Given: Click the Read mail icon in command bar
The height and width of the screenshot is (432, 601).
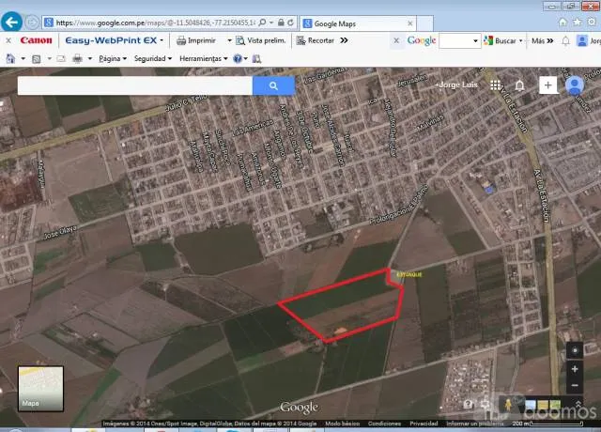Looking at the screenshot, I should tap(61, 58).
